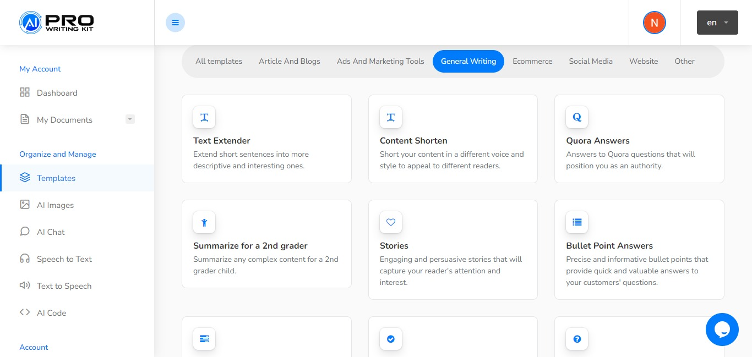Switch to Ads And Marketing Tools tab
The image size is (752, 357).
380,61
